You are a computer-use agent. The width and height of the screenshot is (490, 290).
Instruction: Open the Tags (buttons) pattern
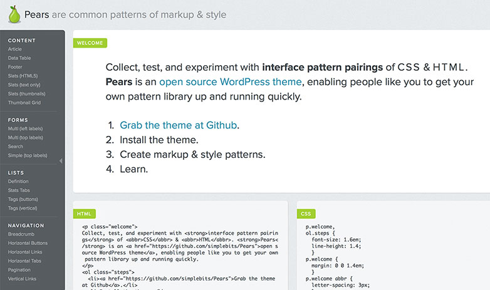(x=23, y=199)
